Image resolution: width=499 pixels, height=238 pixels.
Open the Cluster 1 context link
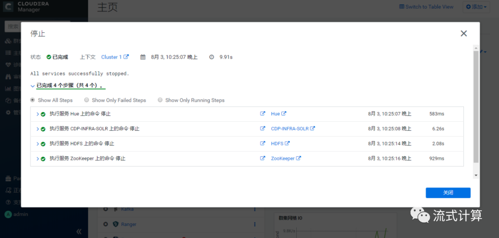pos(115,57)
